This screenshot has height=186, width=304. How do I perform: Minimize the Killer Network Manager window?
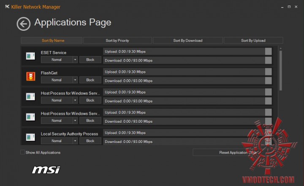point(282,7)
